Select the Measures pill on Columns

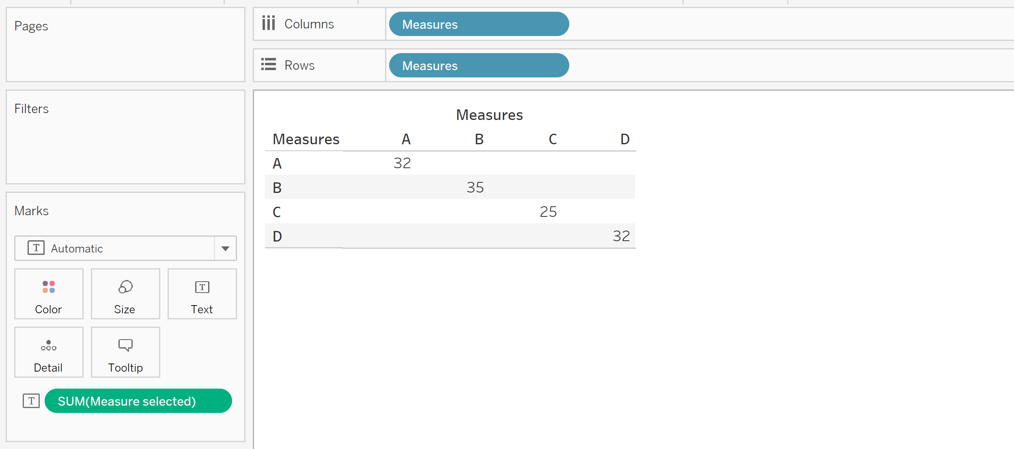[479, 24]
